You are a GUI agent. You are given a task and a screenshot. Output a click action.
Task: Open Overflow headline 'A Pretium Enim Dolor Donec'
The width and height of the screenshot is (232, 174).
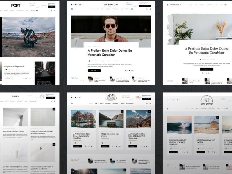(110, 52)
